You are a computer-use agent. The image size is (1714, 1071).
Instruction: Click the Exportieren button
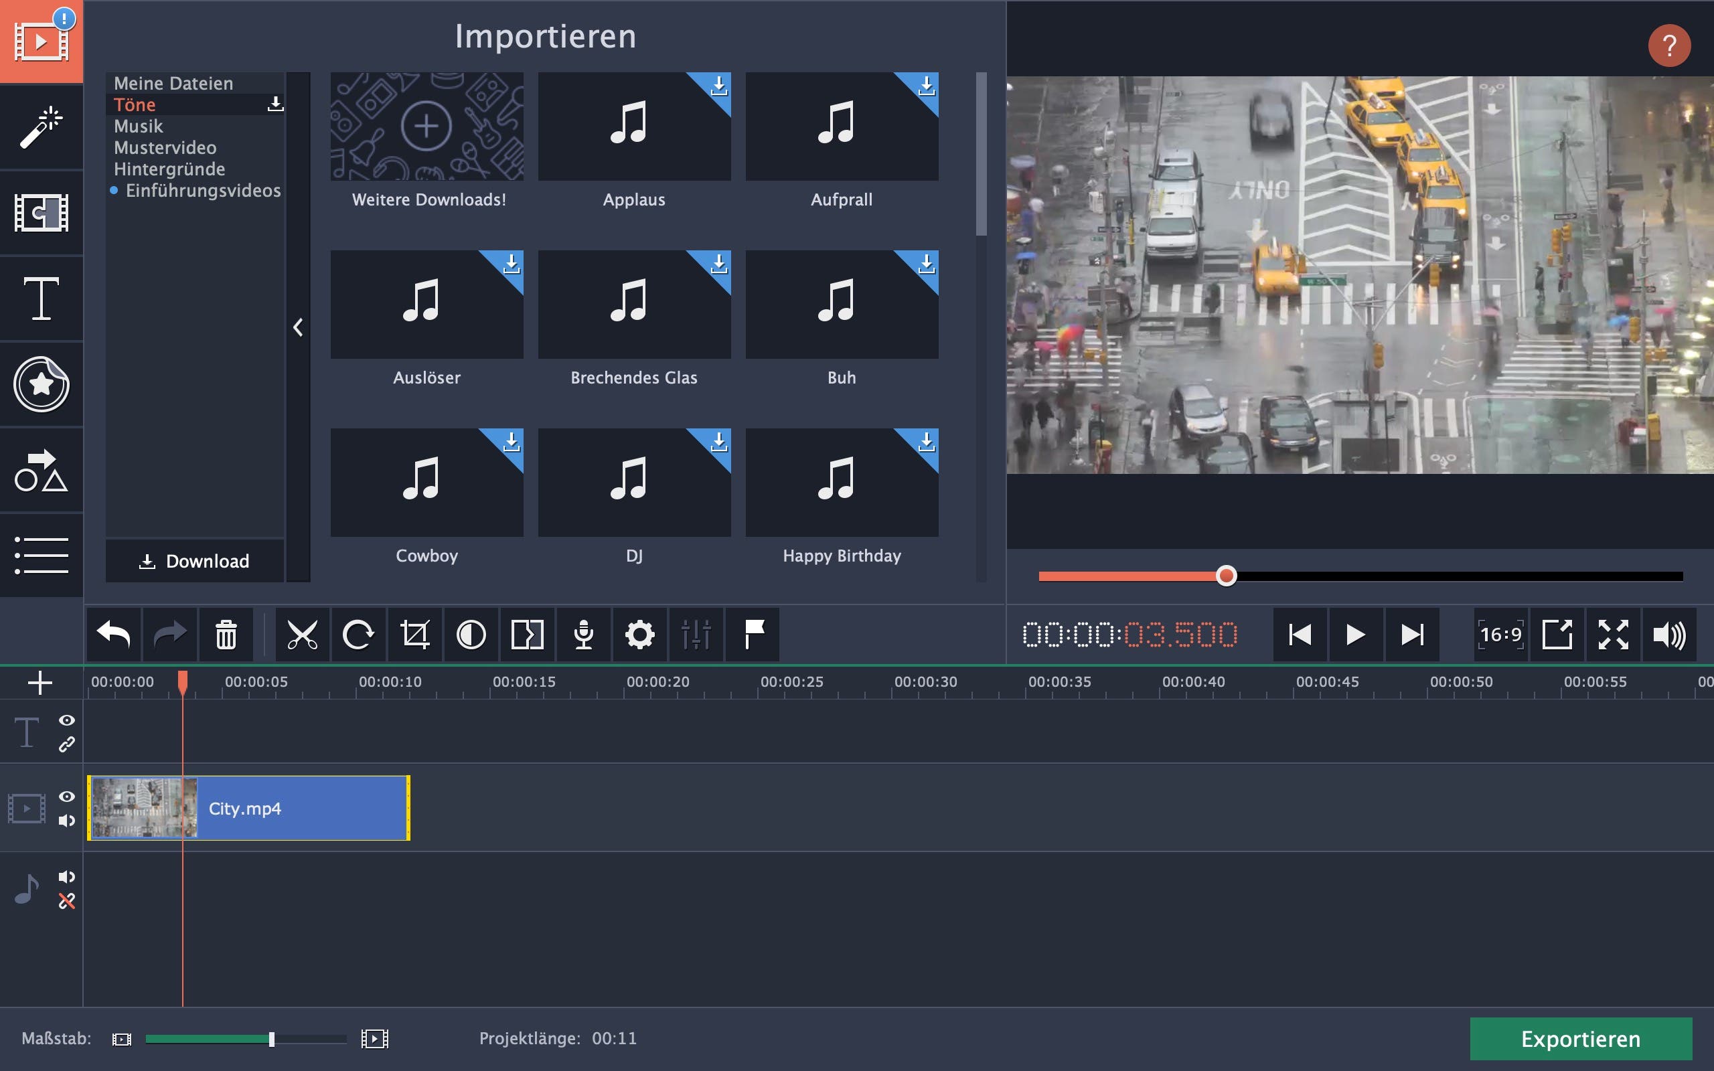(1580, 1038)
